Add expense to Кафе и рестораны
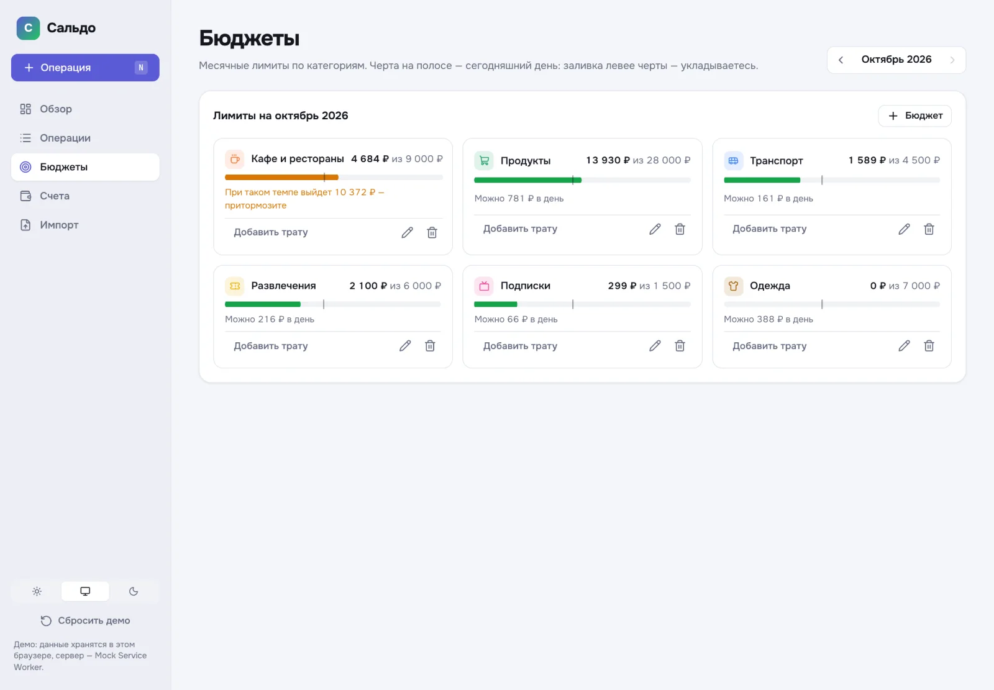This screenshot has width=994, height=690. point(271,232)
